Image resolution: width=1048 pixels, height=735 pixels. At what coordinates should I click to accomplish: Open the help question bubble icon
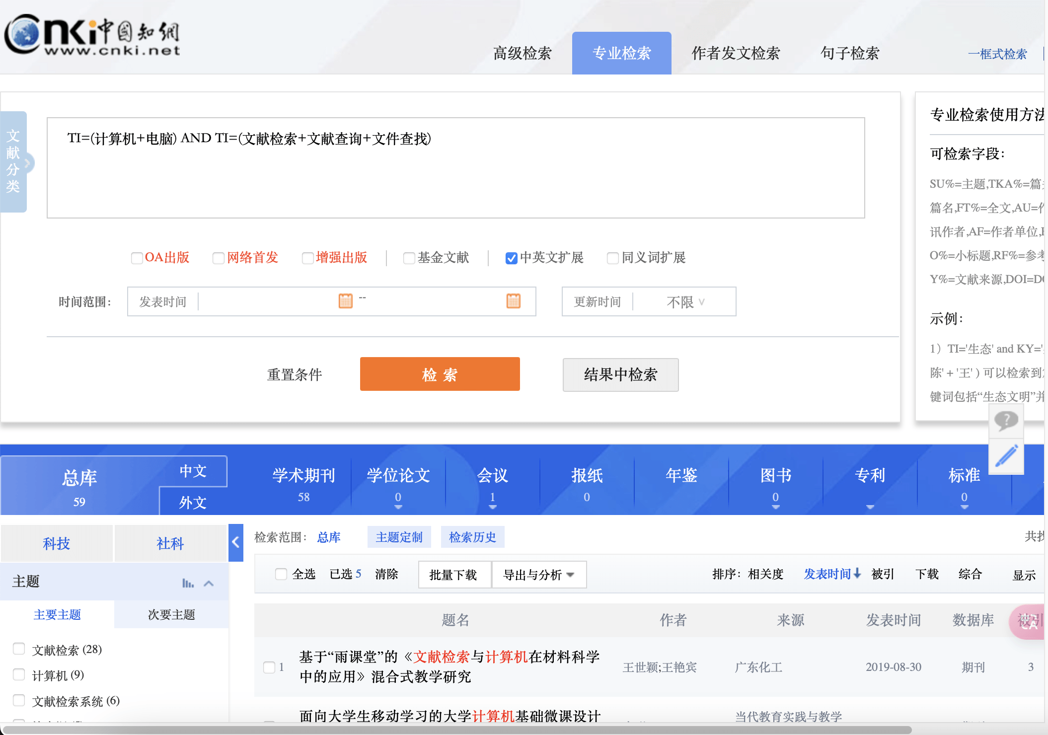[x=1006, y=421]
